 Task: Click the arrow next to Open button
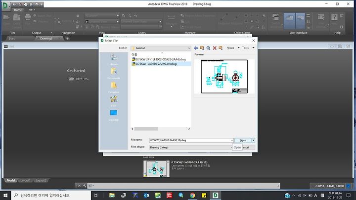point(253,141)
